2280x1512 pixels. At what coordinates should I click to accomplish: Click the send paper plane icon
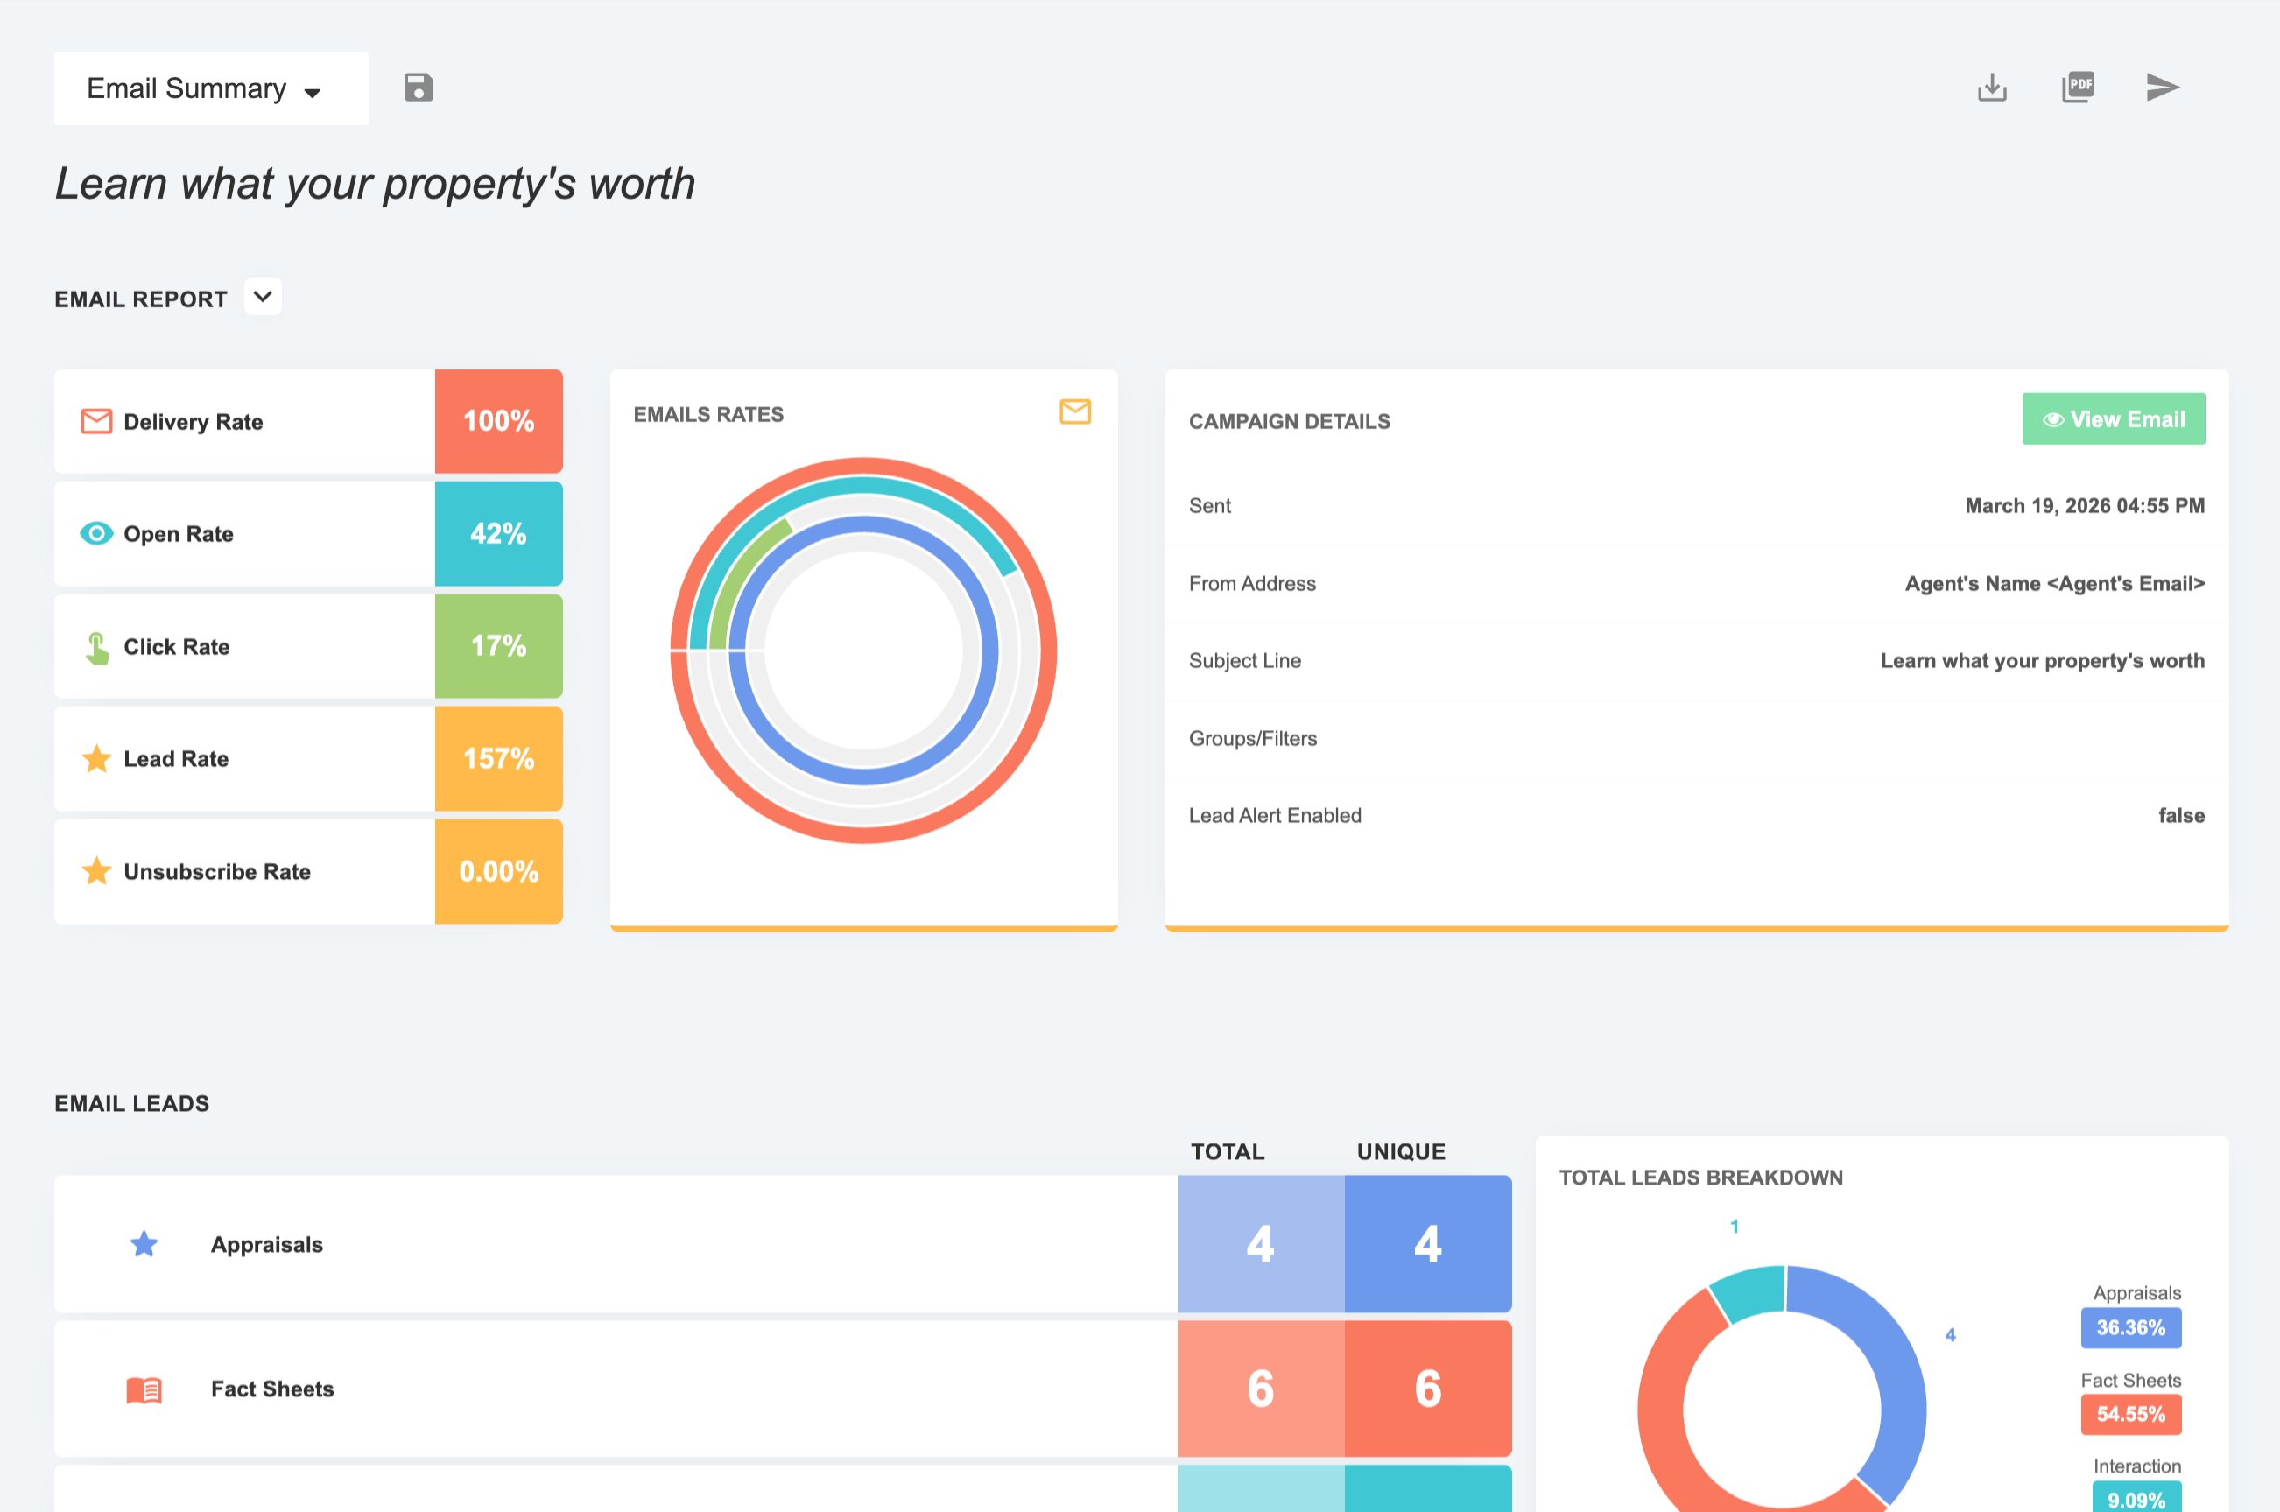2163,88
